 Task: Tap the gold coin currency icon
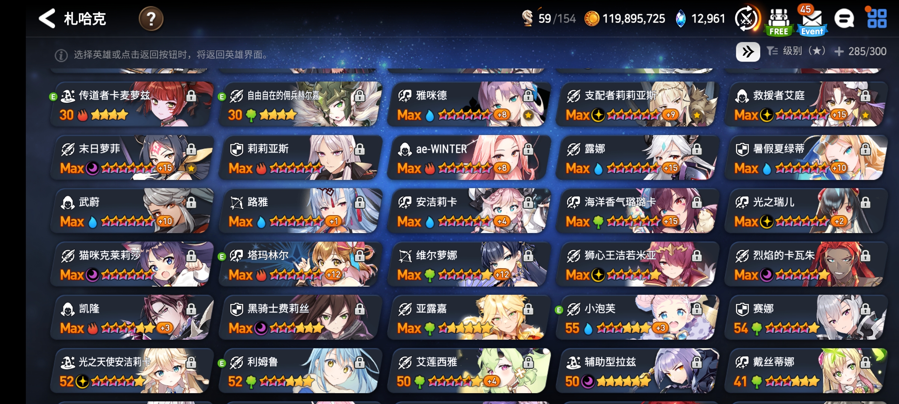592,18
